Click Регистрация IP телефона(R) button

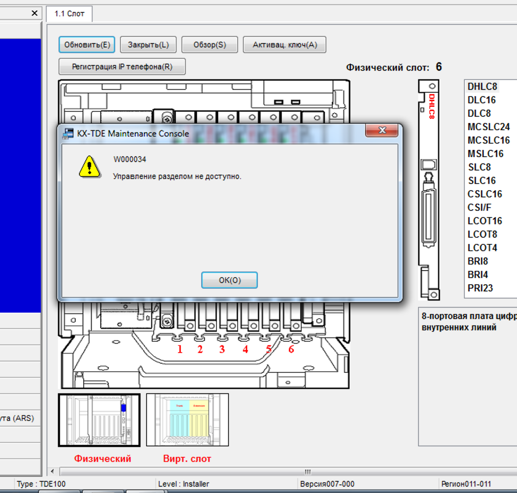click(122, 66)
